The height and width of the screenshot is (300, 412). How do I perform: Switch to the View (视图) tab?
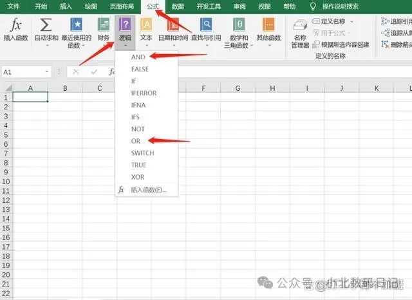(265, 6)
